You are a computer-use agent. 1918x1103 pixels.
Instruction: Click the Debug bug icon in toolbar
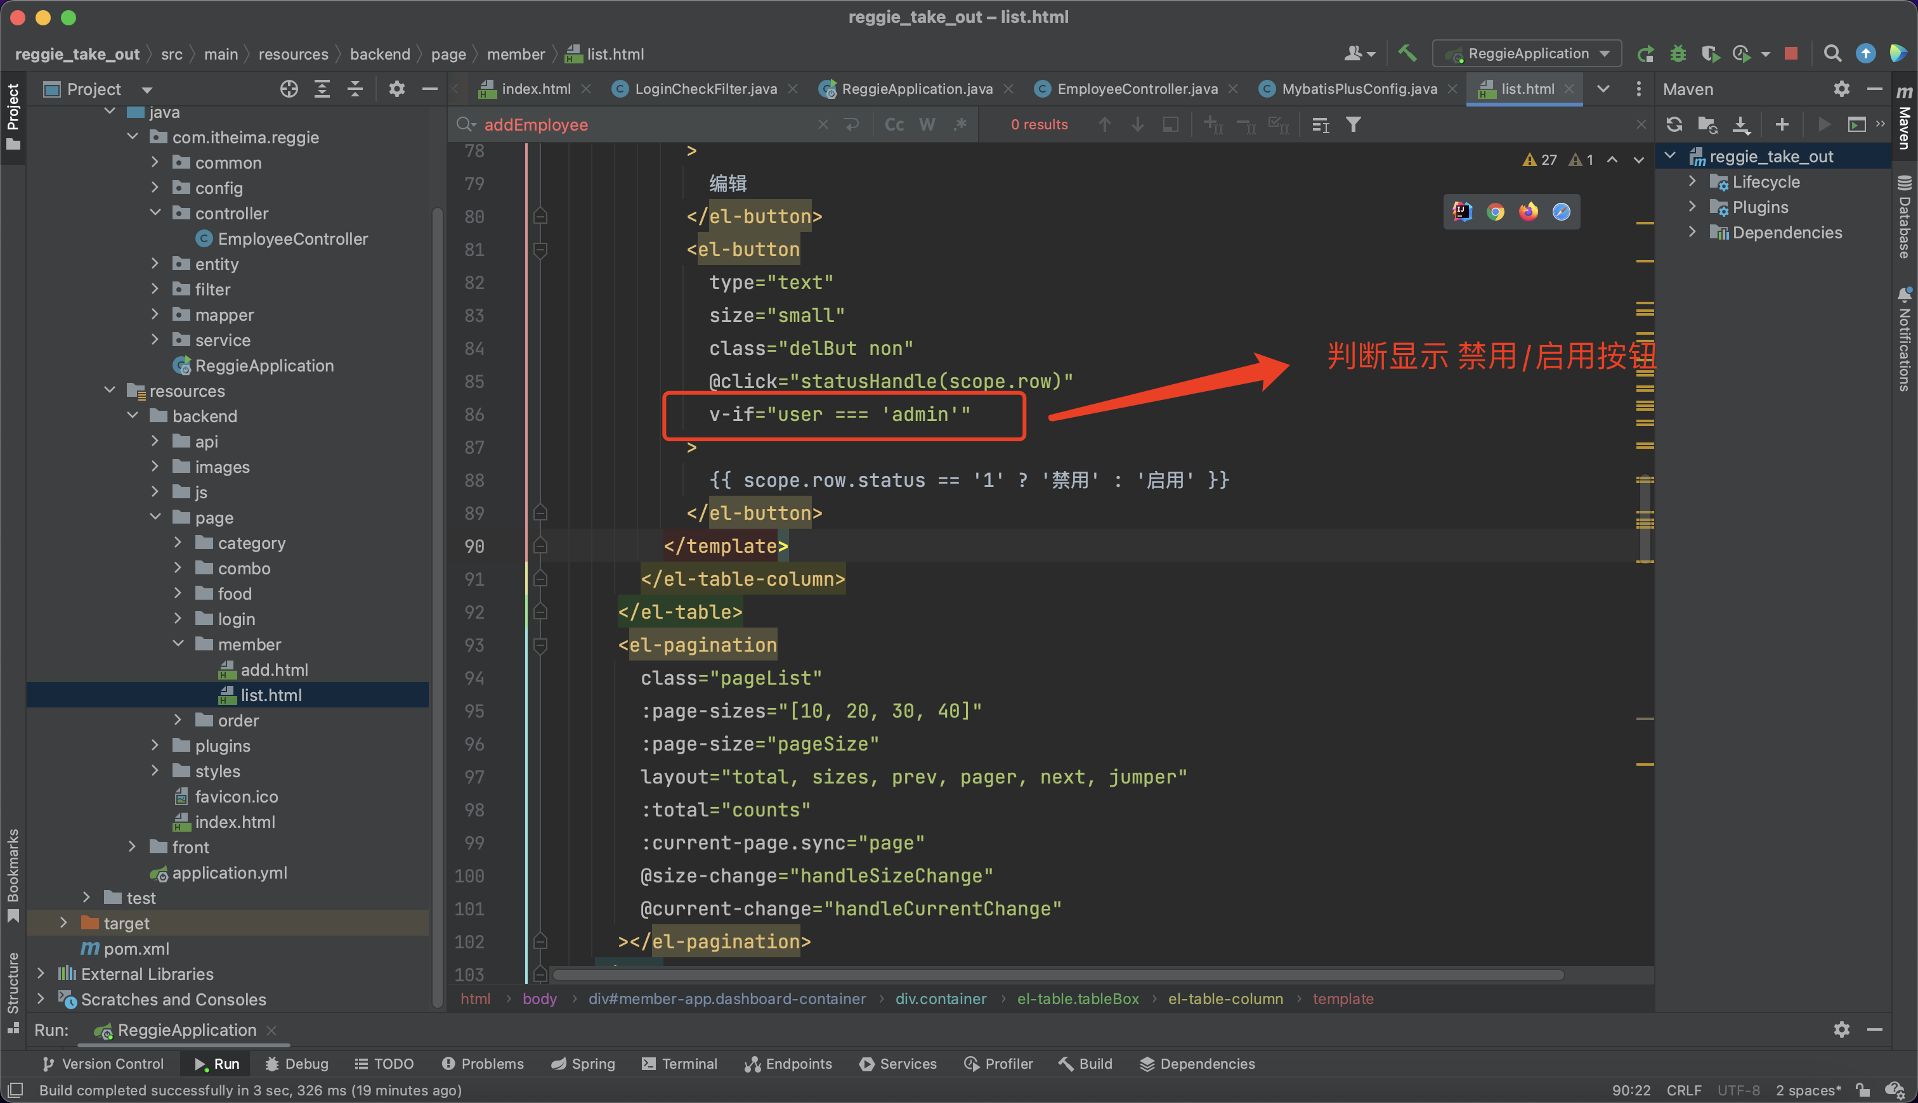tap(1678, 54)
